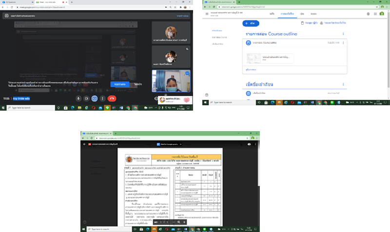Screen dimensions: 390x232
Task: Open the Google apps grid in Classroom
Action: [375, 14]
